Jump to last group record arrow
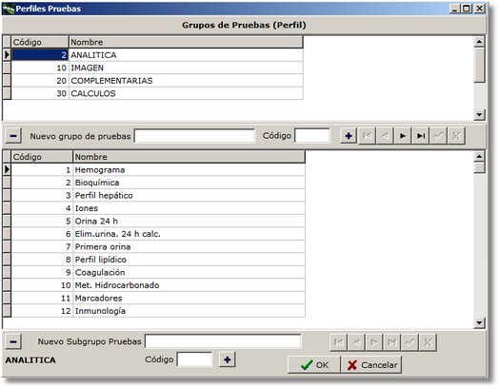 [421, 136]
